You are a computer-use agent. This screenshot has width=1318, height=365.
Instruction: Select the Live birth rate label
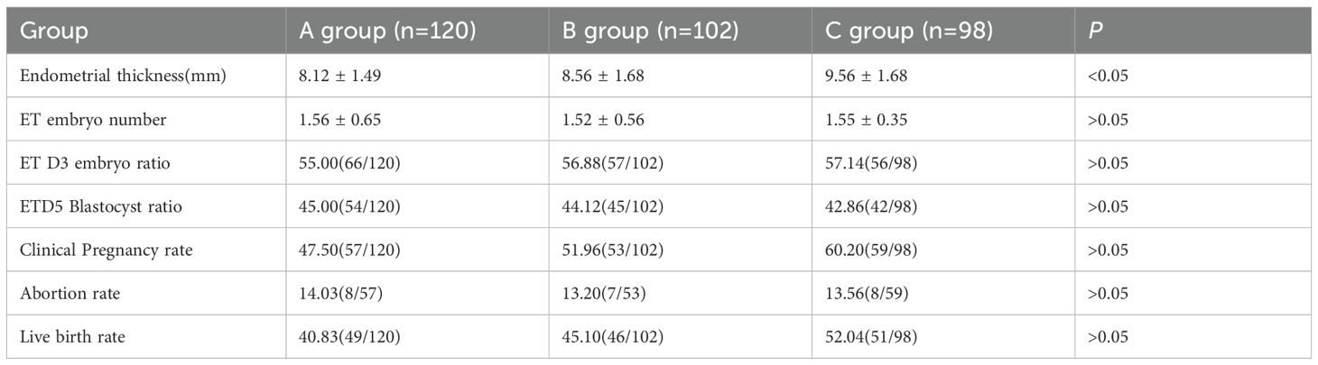pyautogui.click(x=72, y=337)
